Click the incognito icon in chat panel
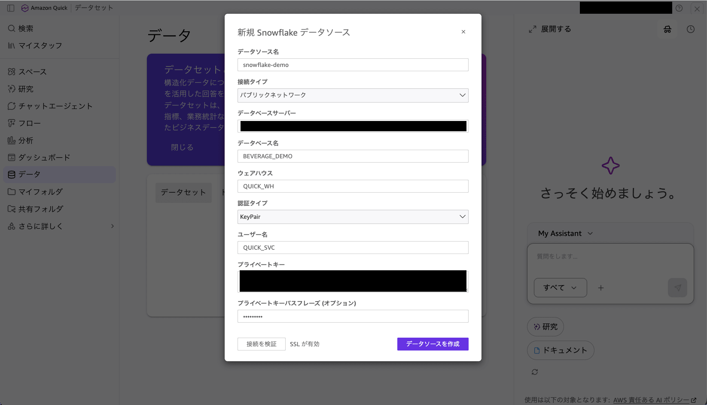Screen dimensions: 707x405 (667, 29)
